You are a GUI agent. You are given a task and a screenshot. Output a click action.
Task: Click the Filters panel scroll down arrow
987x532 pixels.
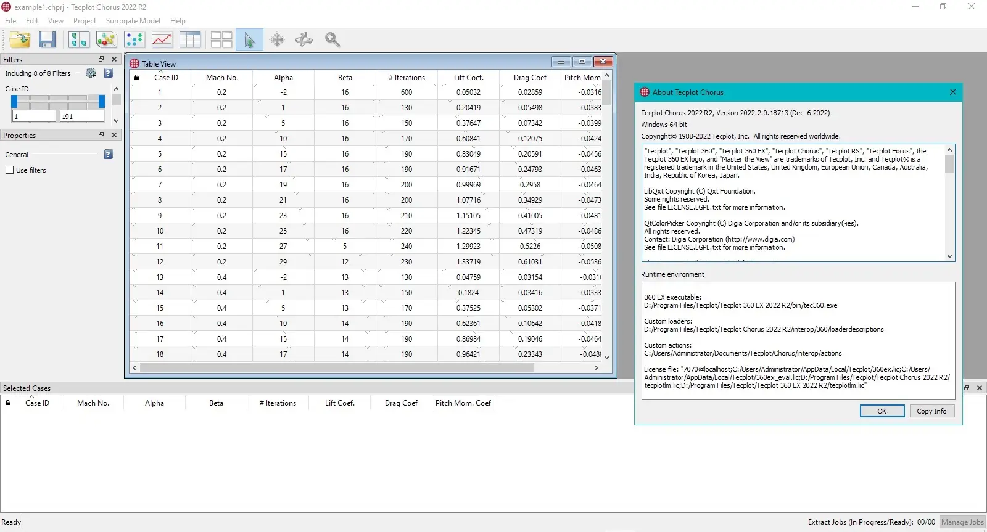[x=116, y=121]
